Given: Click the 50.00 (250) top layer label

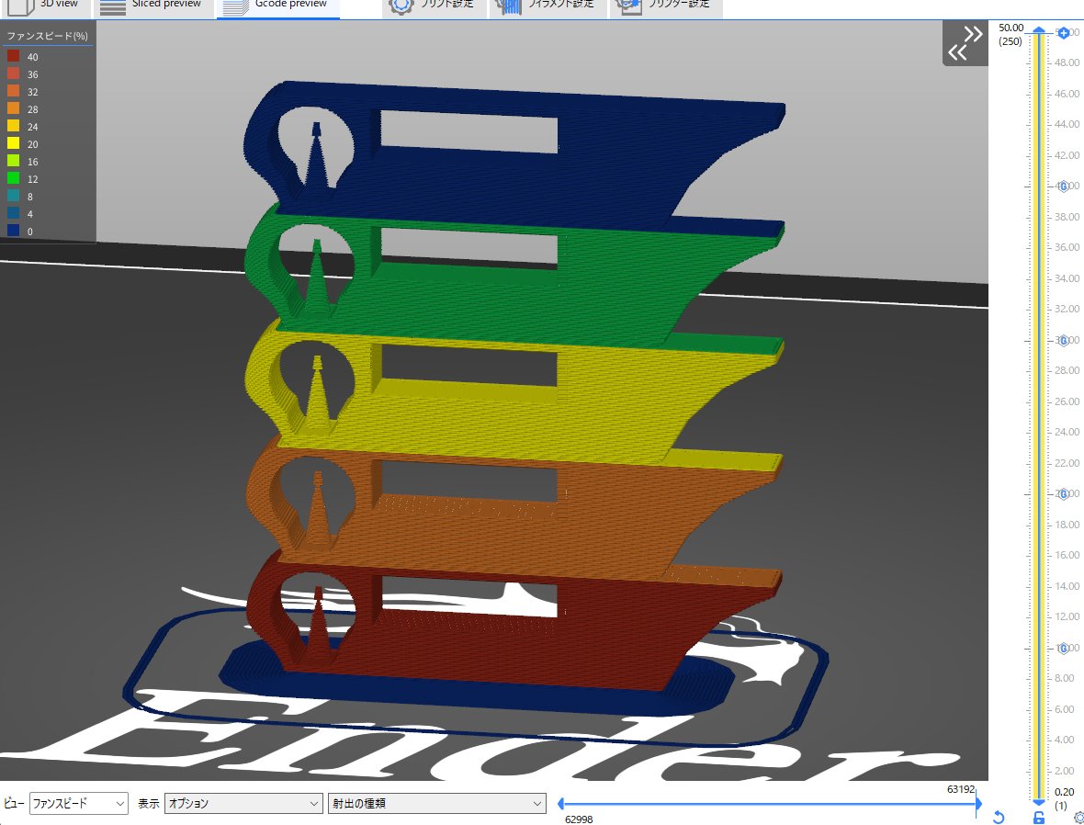Looking at the screenshot, I should click(x=1011, y=35).
